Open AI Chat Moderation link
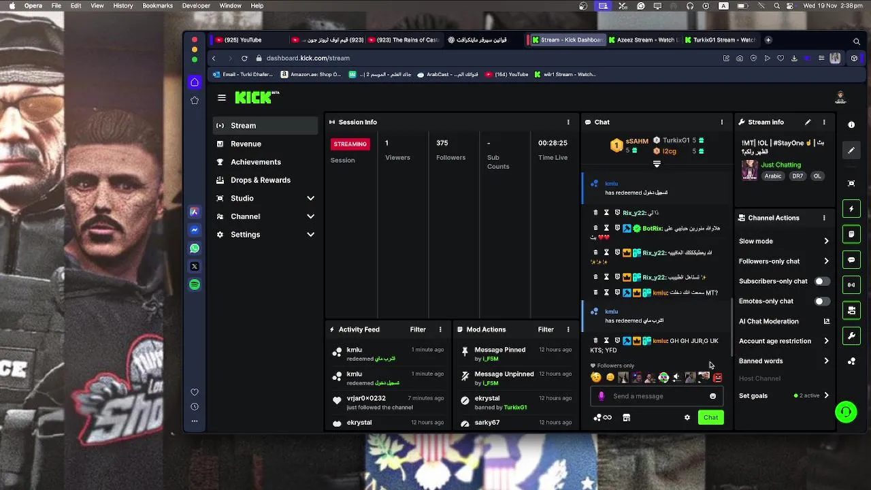871x490 pixels. [784, 321]
